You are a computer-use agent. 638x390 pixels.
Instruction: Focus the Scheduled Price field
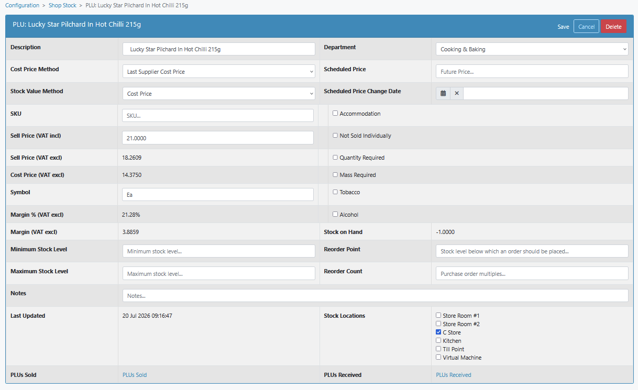pos(532,71)
